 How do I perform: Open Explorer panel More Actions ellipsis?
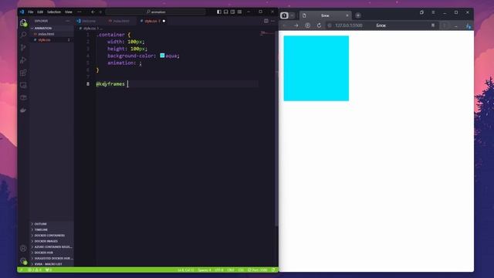68,21
